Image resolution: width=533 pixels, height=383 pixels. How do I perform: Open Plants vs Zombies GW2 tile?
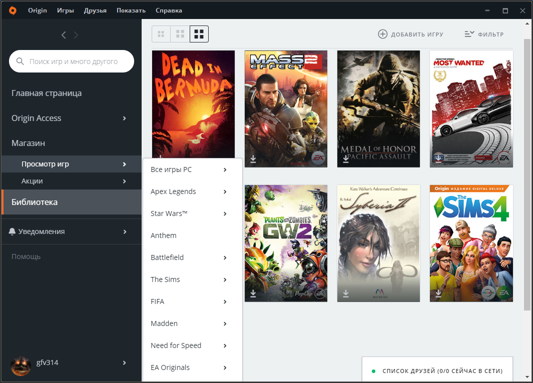click(286, 243)
